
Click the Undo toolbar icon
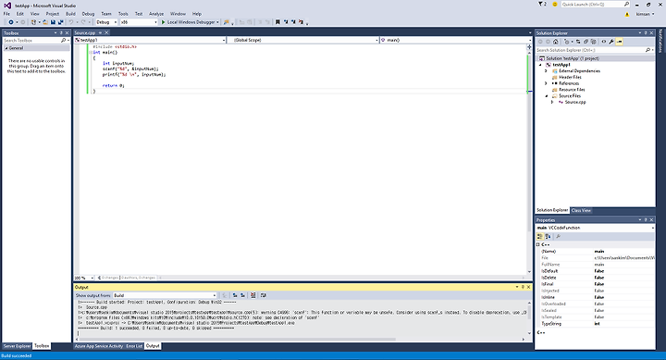[71, 22]
